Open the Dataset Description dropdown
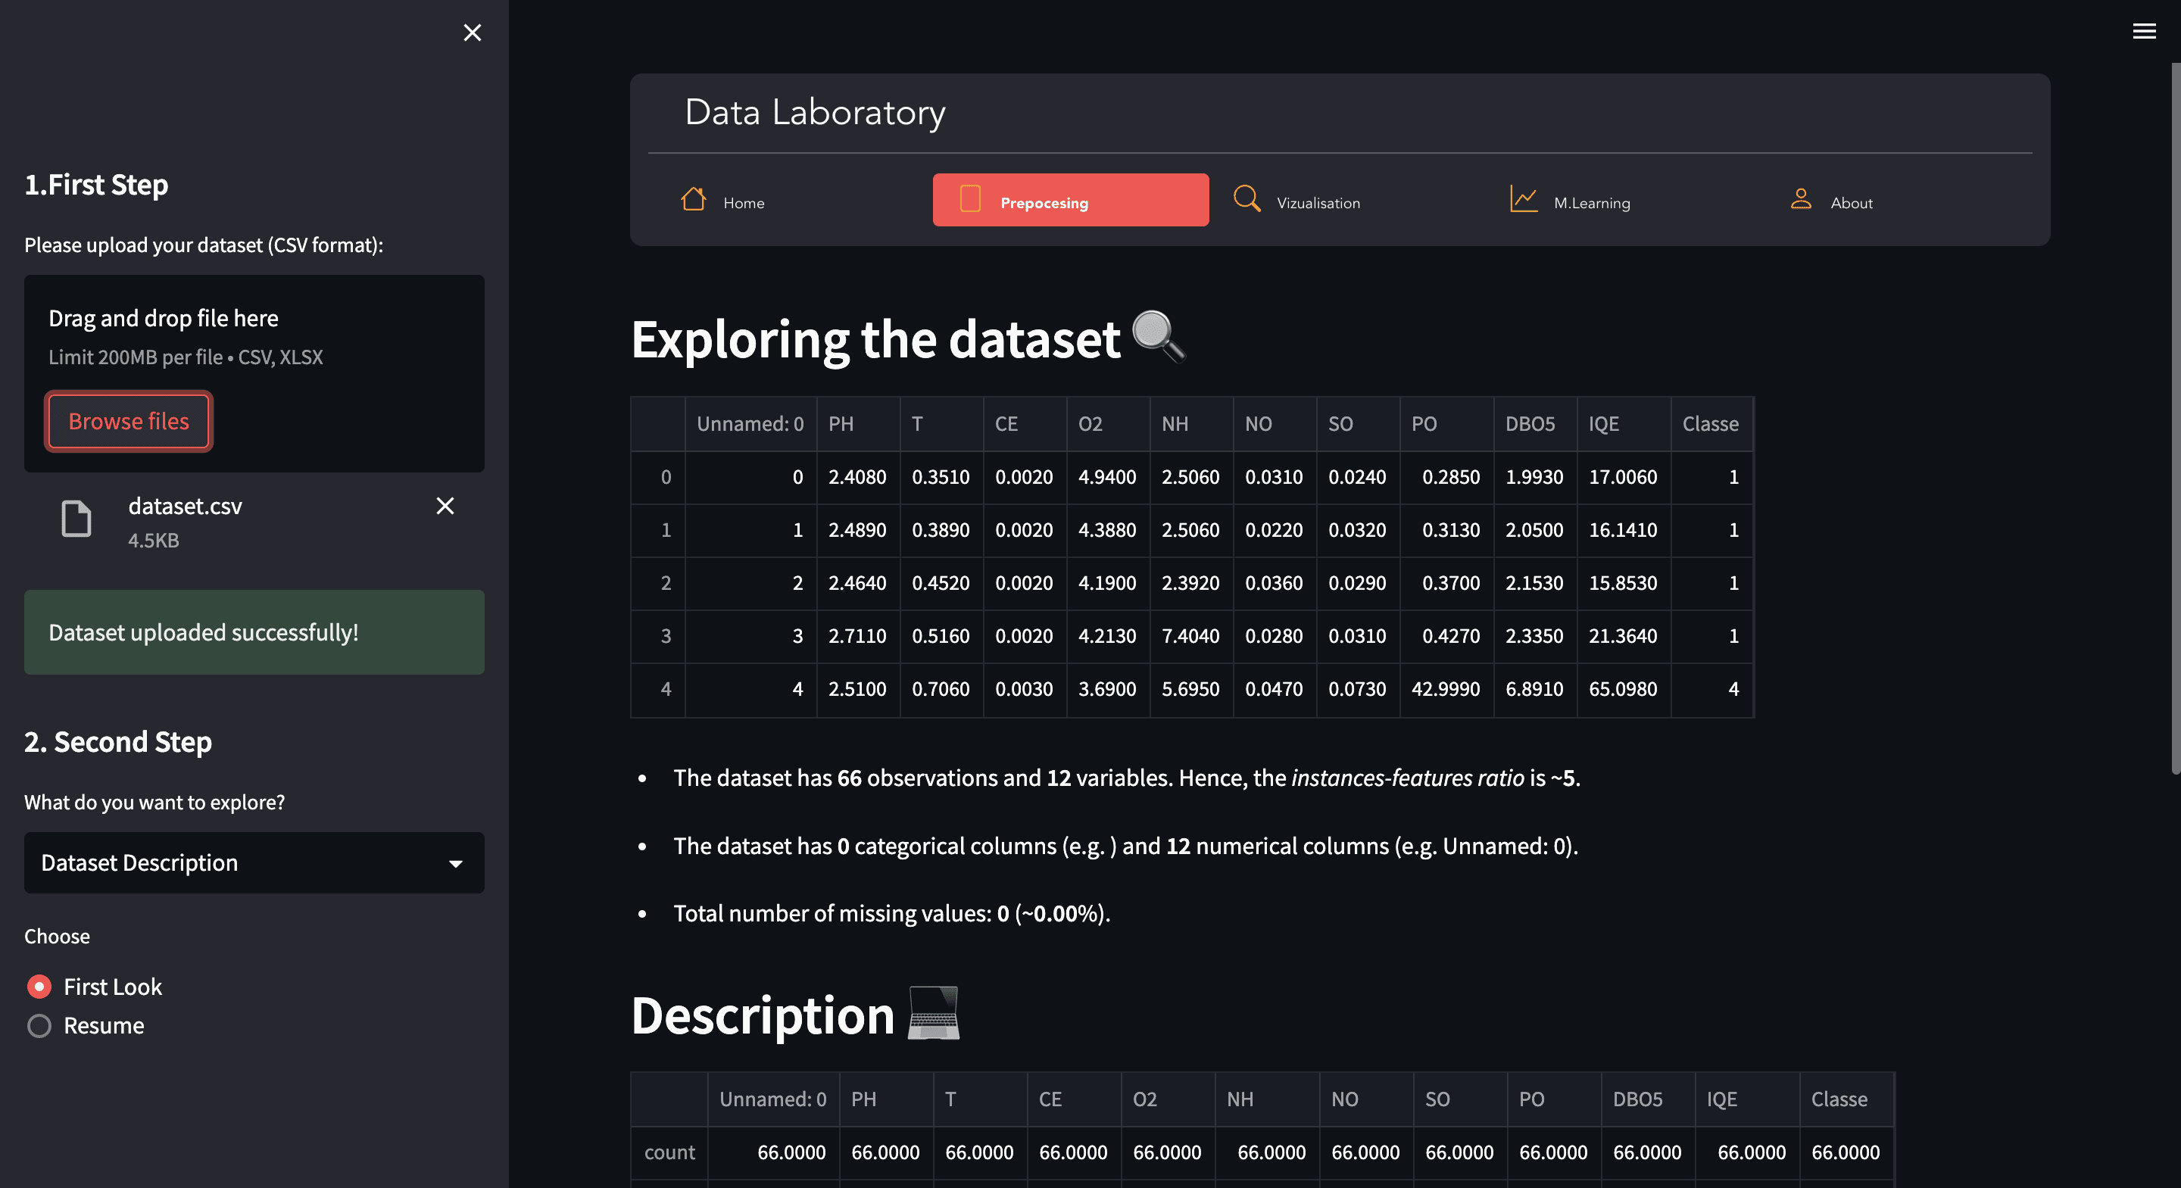Screen dimensions: 2181x1188 237,863
